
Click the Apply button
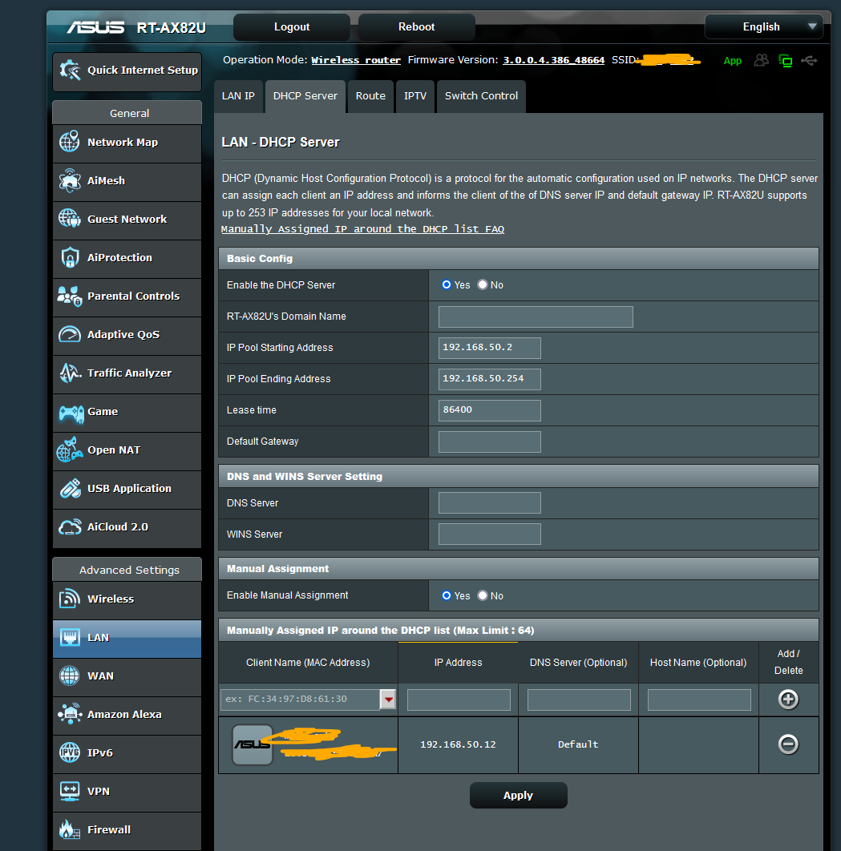coord(518,796)
